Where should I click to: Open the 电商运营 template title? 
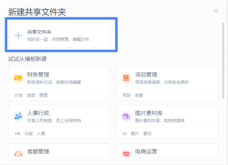point(146,152)
